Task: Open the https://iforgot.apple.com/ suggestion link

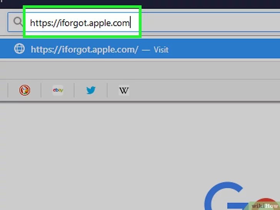Action: (x=85, y=49)
